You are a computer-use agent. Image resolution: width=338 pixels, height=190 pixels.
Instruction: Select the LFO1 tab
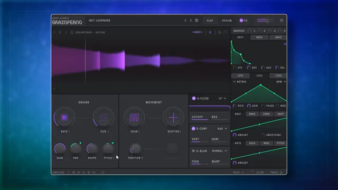240,75
